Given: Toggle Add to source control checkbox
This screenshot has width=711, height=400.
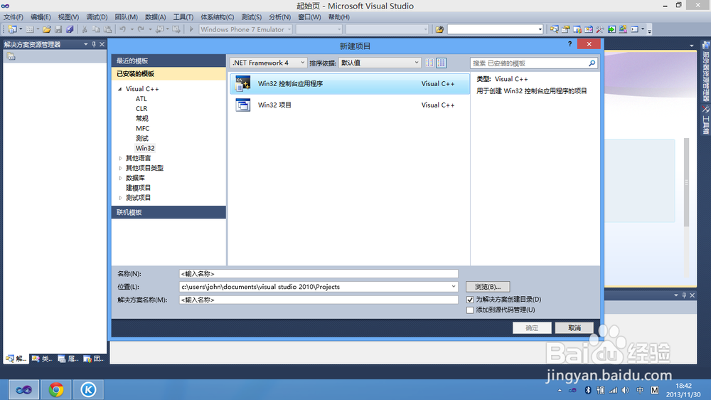Looking at the screenshot, I should 470,310.
